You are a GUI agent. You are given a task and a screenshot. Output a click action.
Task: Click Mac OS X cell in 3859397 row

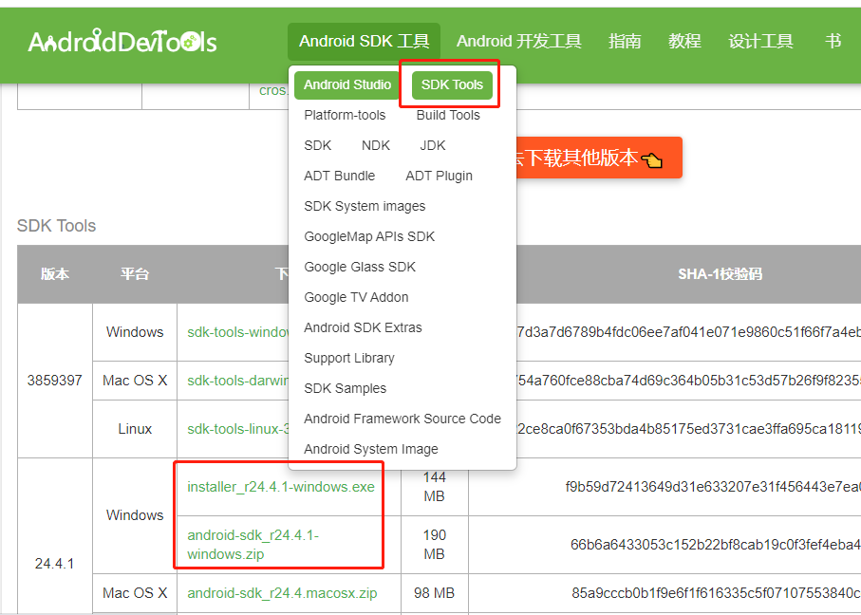pos(135,381)
